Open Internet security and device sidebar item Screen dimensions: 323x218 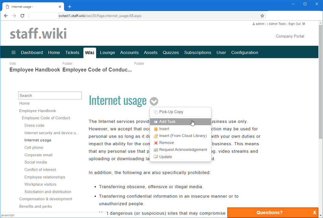[x=52, y=133]
